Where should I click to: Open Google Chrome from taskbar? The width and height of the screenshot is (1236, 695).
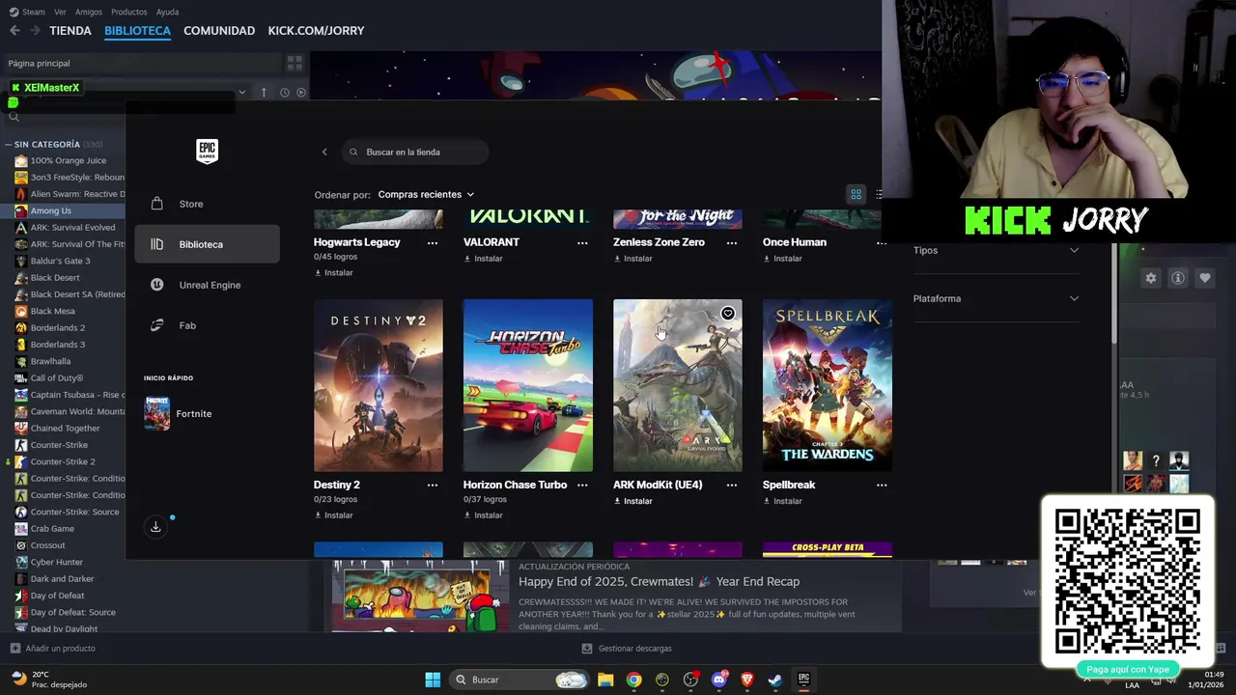pos(633,680)
